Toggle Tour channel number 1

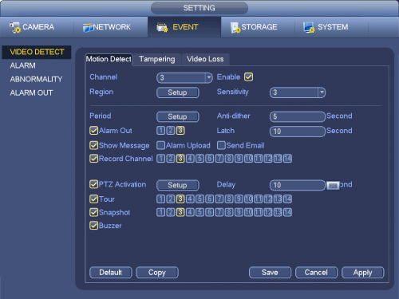click(160, 199)
